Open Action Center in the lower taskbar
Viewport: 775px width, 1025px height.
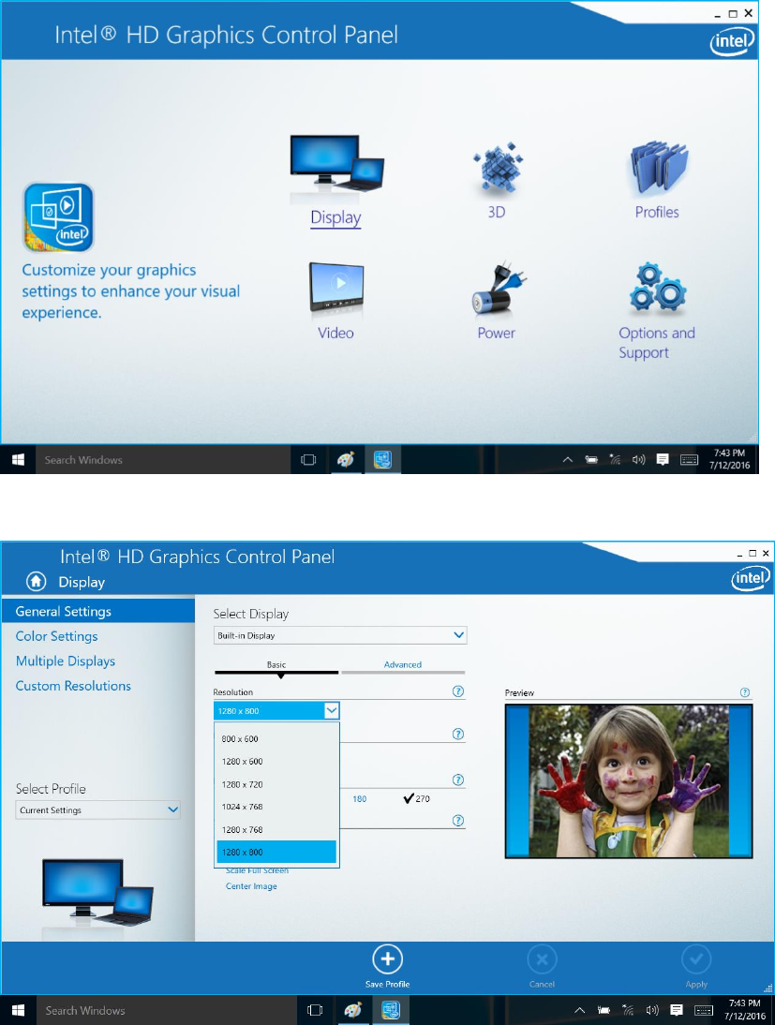point(677,1011)
